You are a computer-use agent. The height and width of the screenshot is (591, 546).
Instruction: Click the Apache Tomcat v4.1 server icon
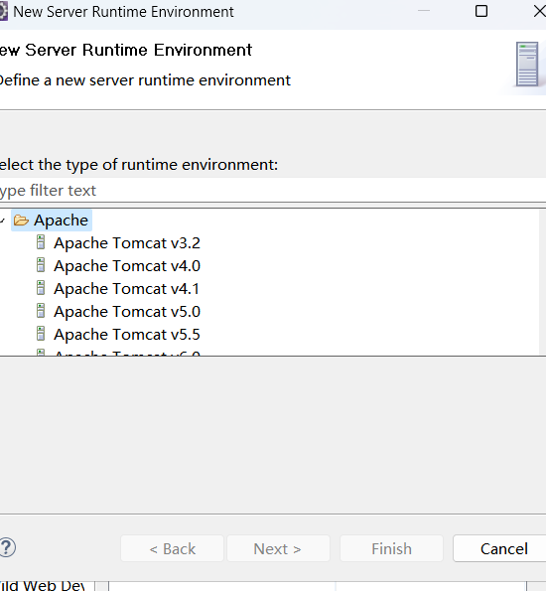coord(41,288)
